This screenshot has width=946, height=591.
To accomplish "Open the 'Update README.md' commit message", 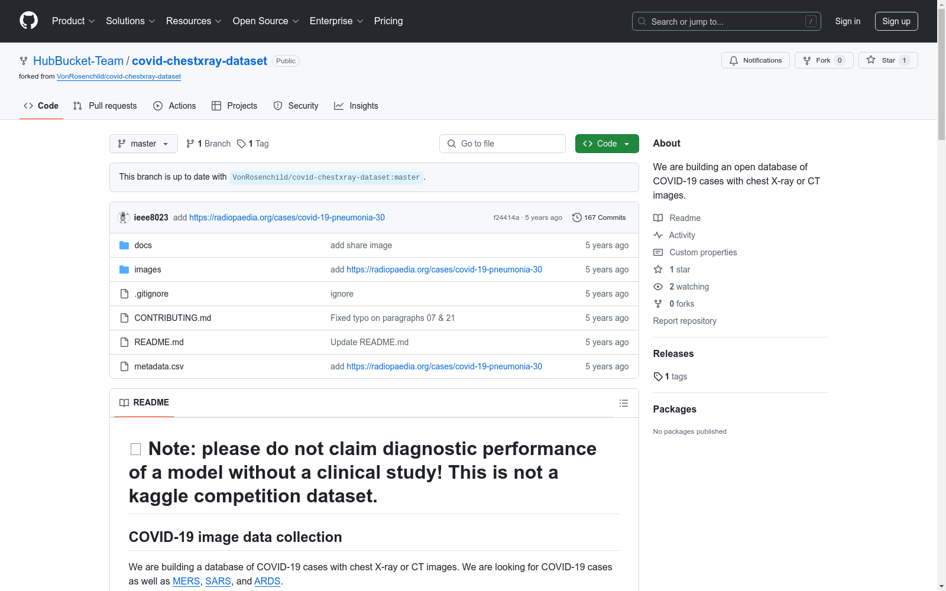I will [370, 342].
